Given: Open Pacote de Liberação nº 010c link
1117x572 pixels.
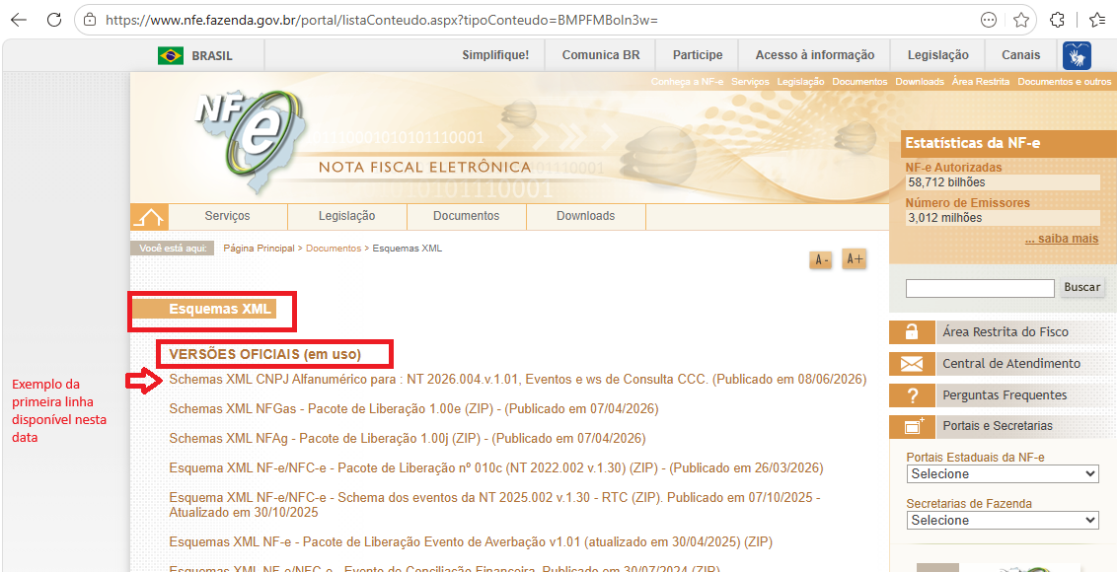Looking at the screenshot, I should (496, 468).
